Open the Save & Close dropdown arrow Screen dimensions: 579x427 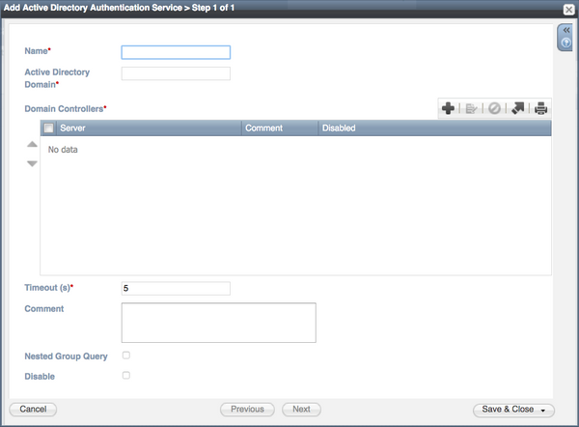click(x=542, y=411)
